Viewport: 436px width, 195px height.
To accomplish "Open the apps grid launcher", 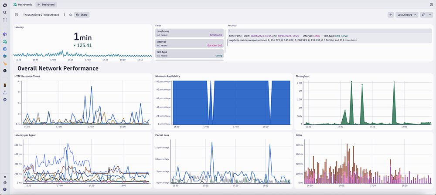I will (5, 20).
